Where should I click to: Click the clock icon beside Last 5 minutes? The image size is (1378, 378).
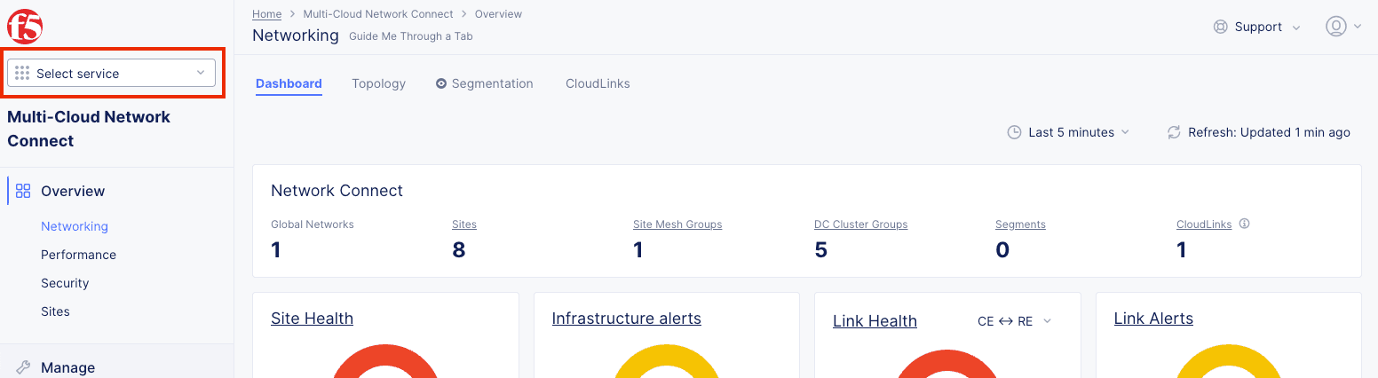click(x=1014, y=132)
